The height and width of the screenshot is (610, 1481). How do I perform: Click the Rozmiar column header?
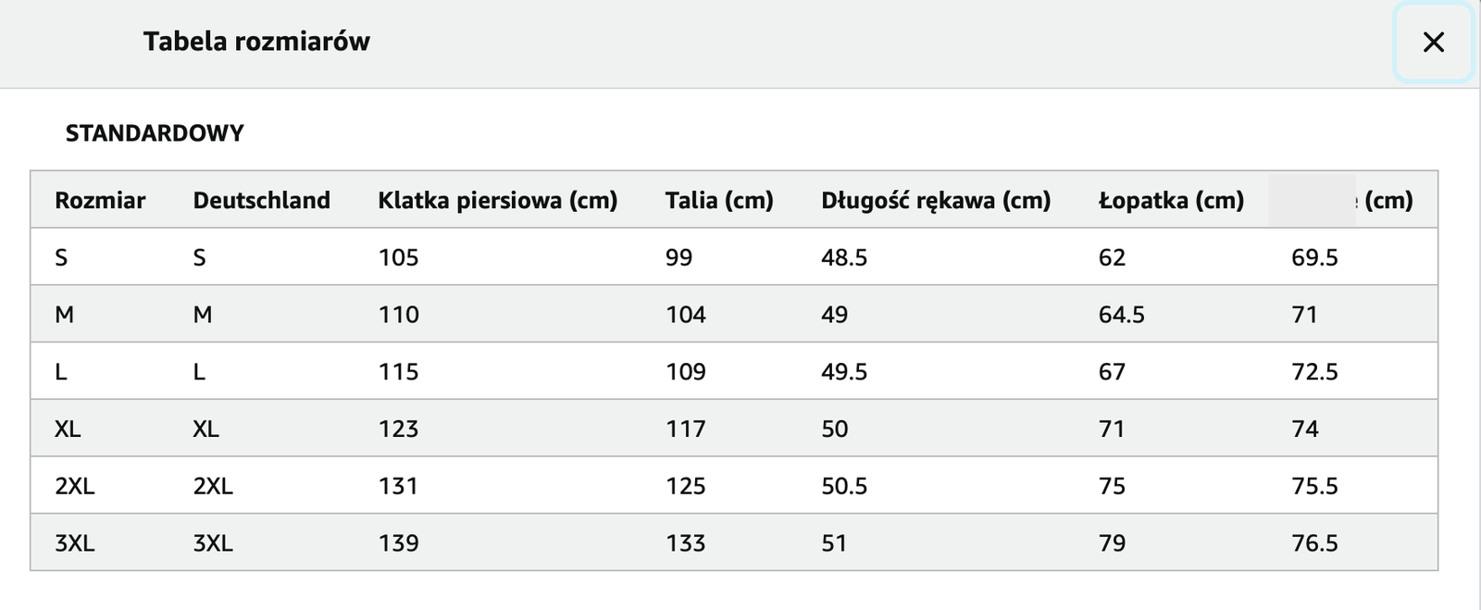click(100, 200)
